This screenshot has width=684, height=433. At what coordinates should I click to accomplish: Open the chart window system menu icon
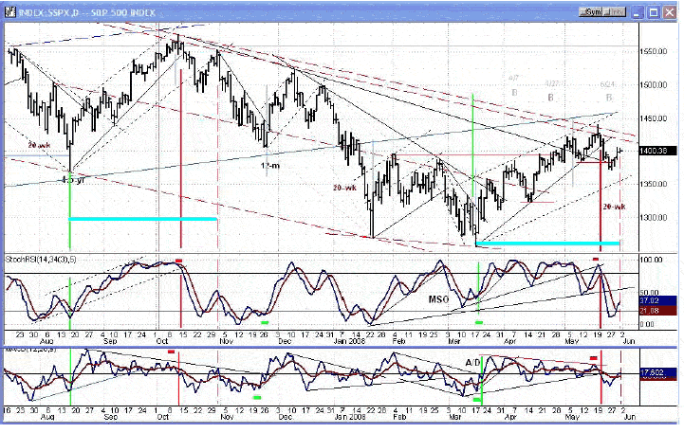(10, 12)
